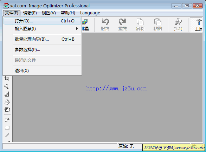
Task: Select the rectangle shape tool
Action: (7, 127)
